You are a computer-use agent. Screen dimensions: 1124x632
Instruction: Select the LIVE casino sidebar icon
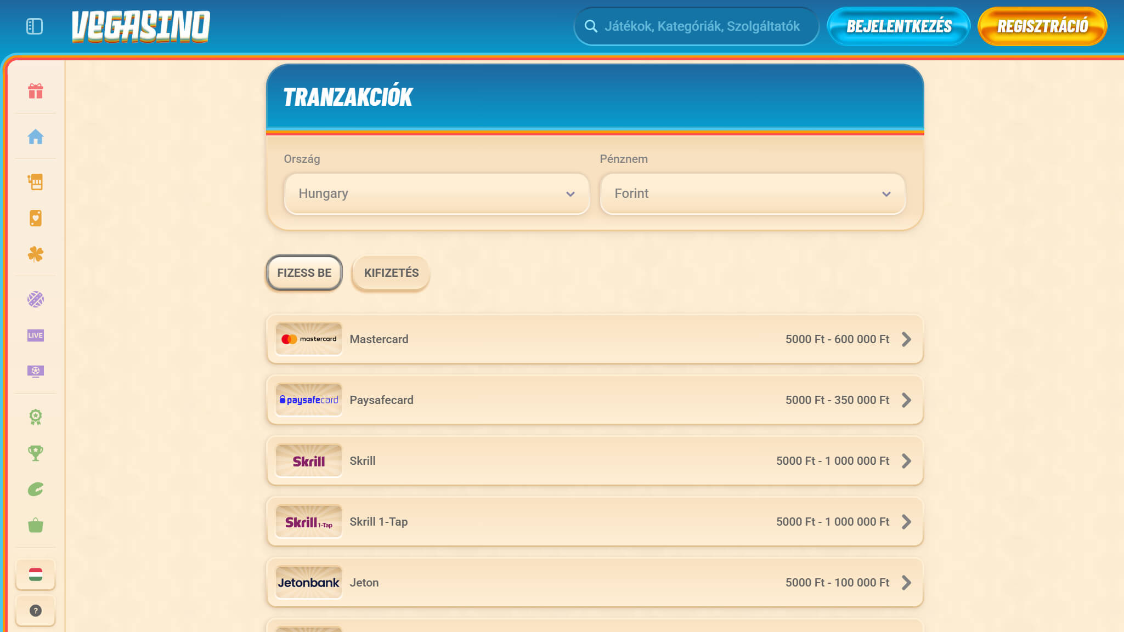(35, 335)
